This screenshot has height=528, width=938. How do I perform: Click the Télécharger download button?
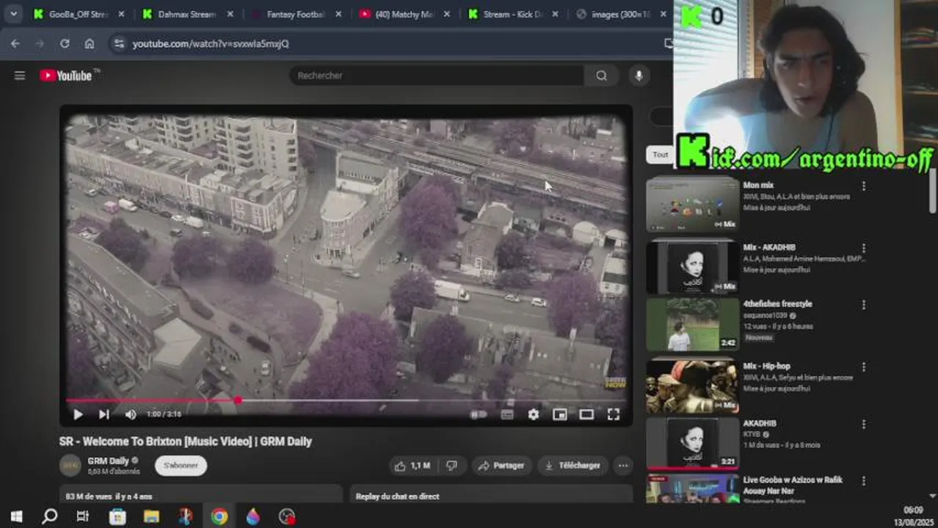[572, 466]
